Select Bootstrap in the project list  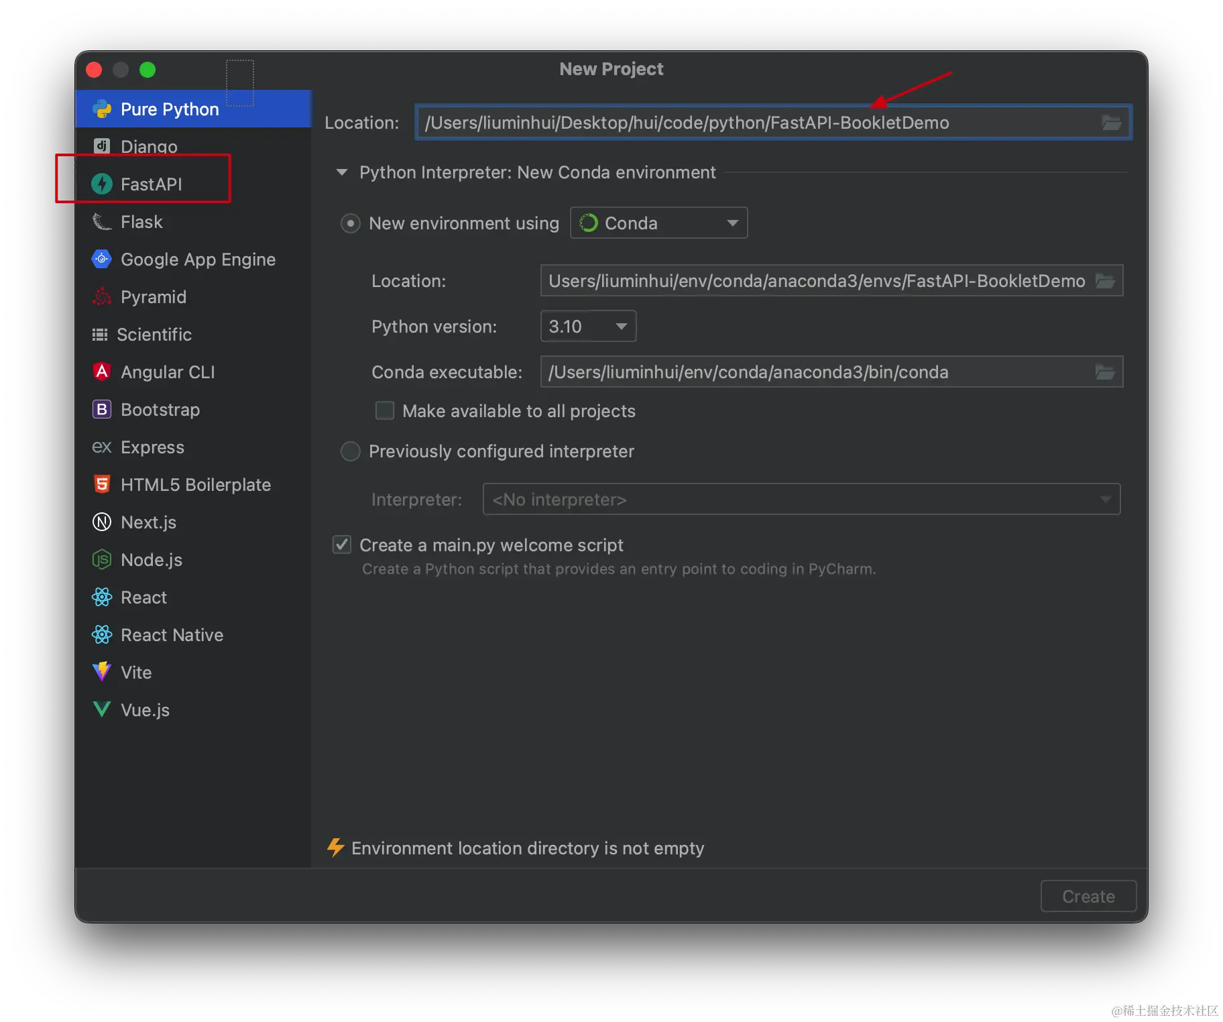click(194, 409)
